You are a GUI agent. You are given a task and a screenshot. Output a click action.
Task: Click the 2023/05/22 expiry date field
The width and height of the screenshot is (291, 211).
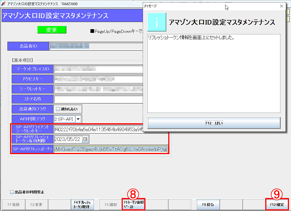[x=68, y=139]
